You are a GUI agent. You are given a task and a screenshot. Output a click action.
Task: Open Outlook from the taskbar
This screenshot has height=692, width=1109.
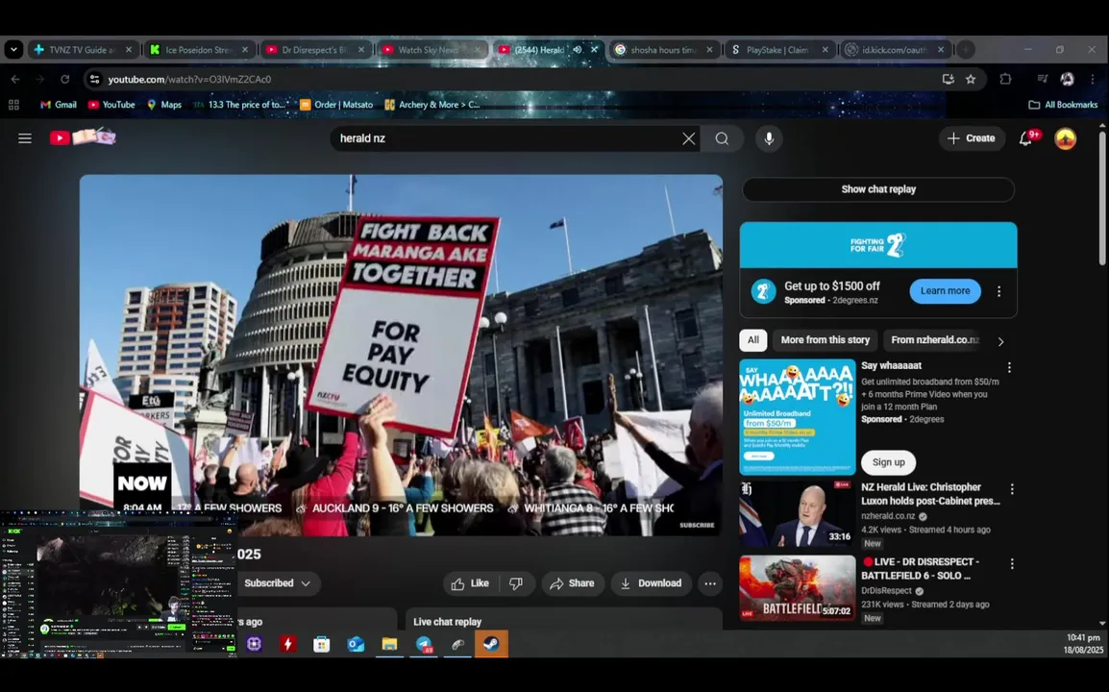click(356, 644)
